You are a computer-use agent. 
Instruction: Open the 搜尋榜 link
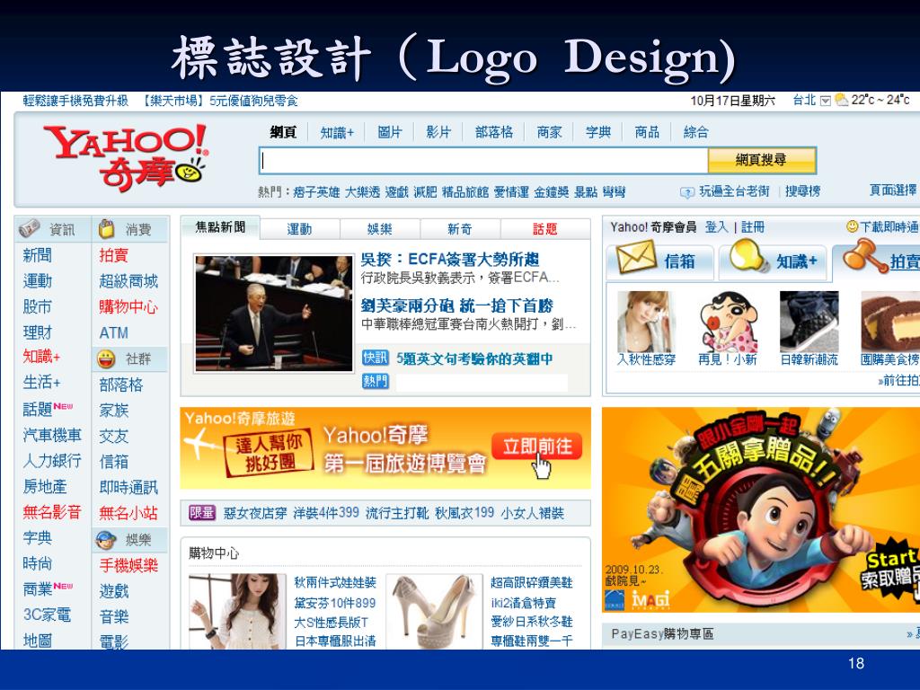click(x=802, y=191)
